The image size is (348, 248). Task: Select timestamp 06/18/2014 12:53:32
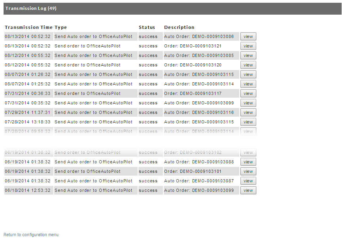pos(28,191)
